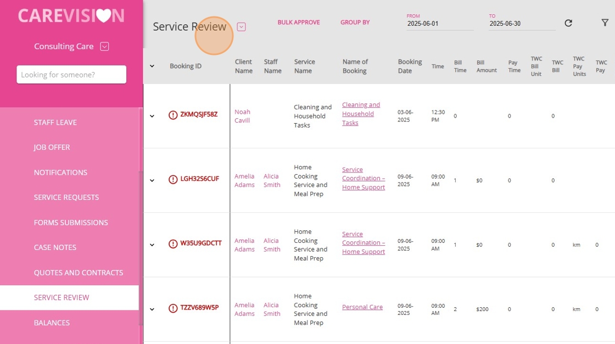Click the Group By button
The width and height of the screenshot is (615, 344).
pyautogui.click(x=355, y=23)
